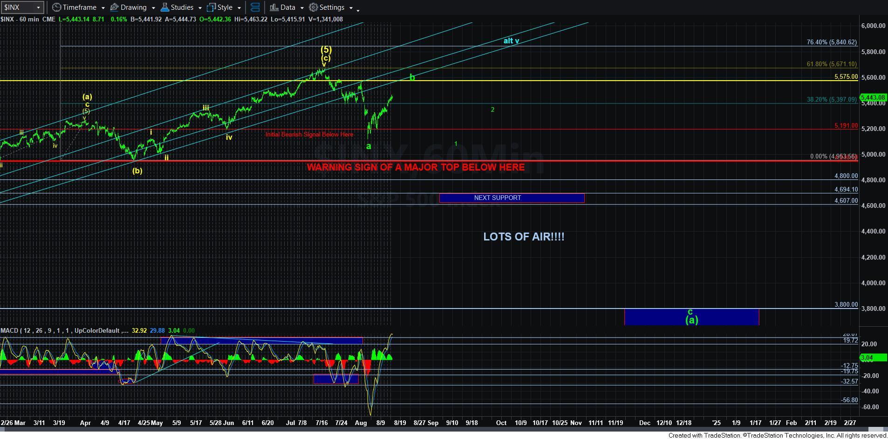Image resolution: width=888 pixels, height=439 pixels.
Task: Click the MACD (12, 26, 9...) study label
Action: (64, 330)
